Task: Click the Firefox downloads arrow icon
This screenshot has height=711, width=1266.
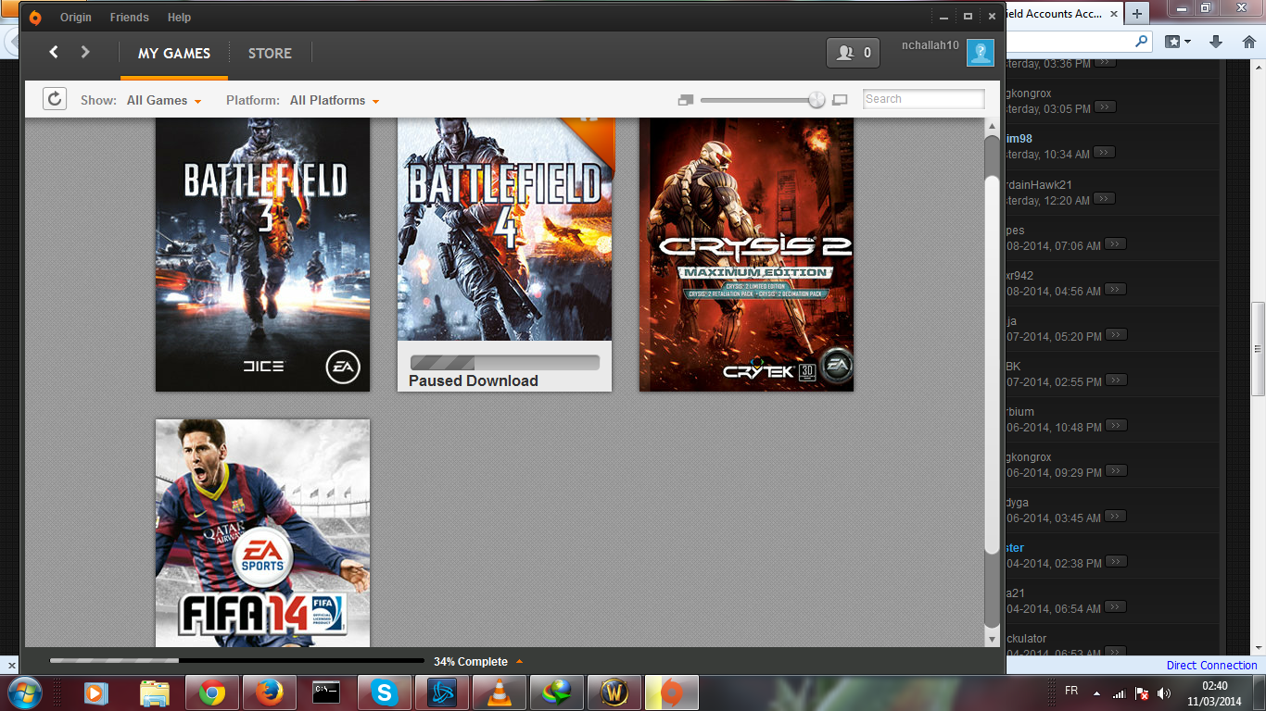Action: coord(1217,42)
